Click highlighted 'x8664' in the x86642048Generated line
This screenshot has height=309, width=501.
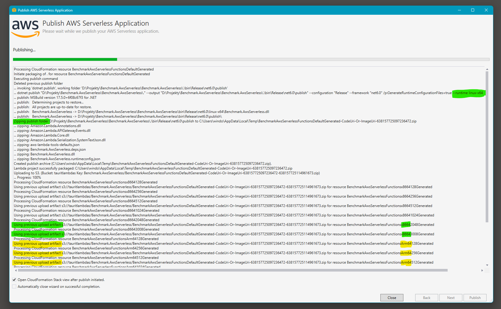click(x=406, y=225)
